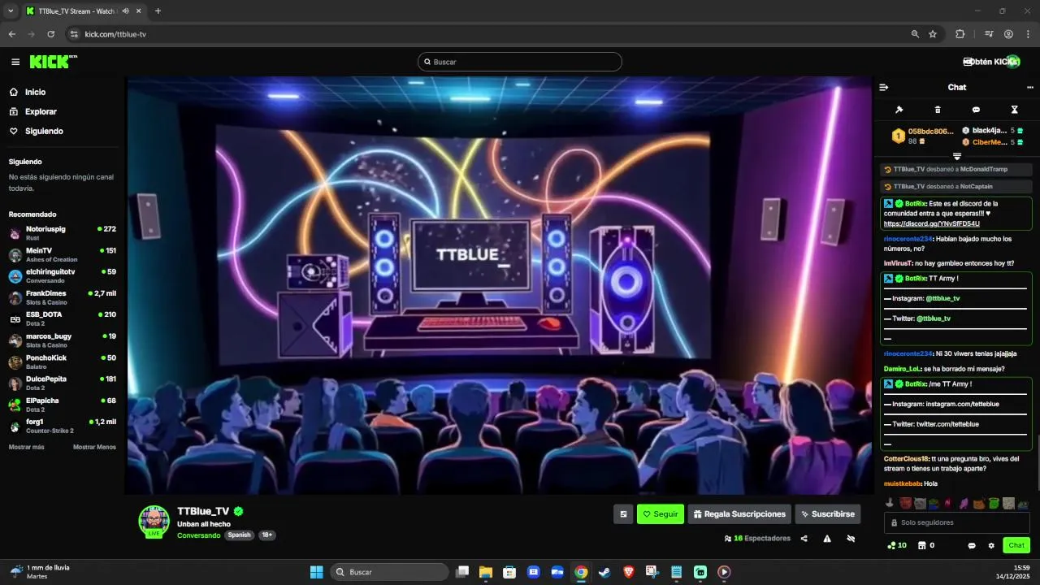Reload the page

click(50, 34)
